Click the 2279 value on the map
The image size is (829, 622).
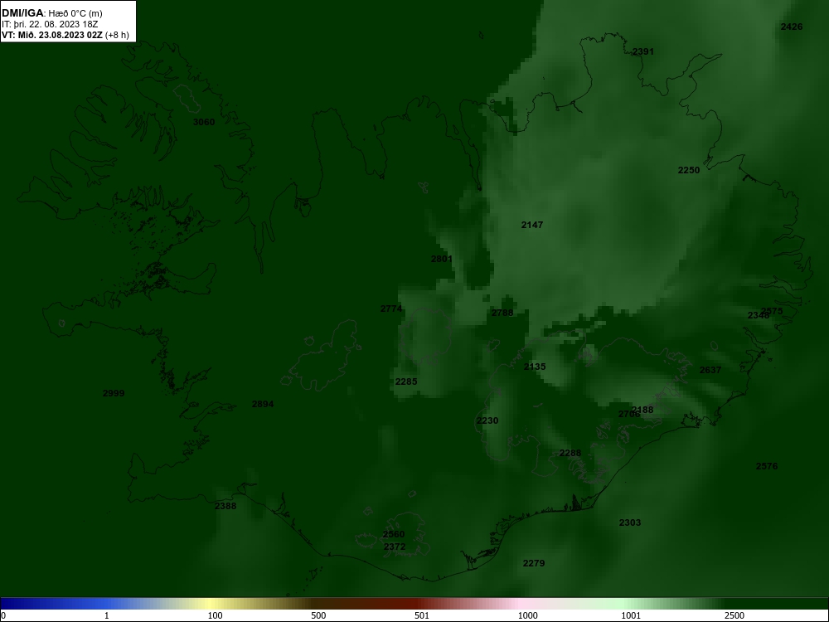534,563
